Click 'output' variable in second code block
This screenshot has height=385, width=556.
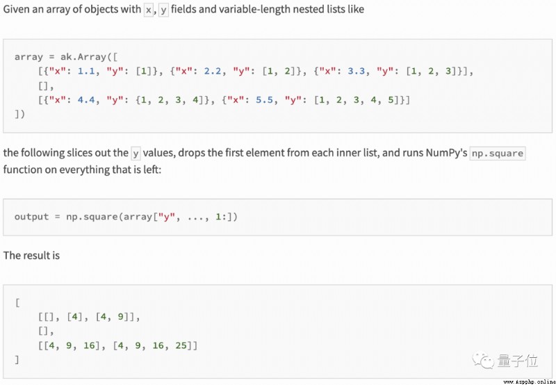click(31, 217)
